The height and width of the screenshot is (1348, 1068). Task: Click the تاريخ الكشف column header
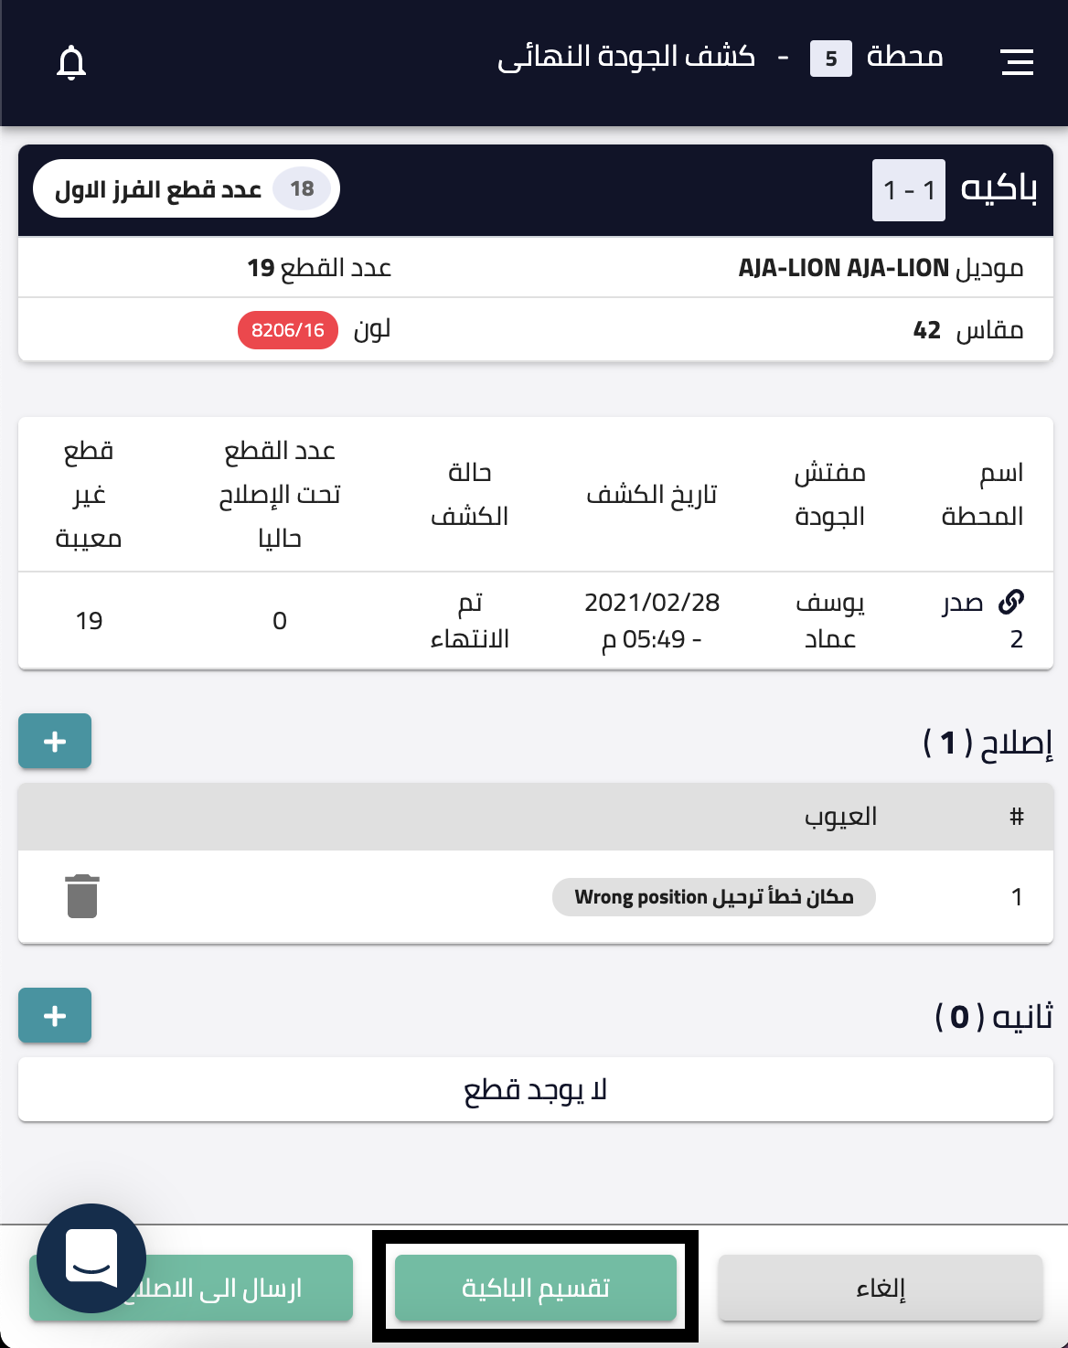point(652,495)
